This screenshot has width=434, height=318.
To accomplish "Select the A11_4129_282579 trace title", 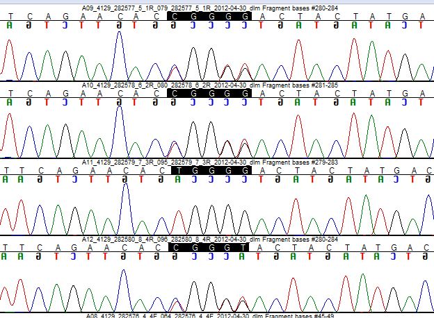I will click(210, 162).
